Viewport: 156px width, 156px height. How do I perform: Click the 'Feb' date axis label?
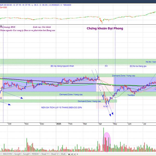[x=70, y=124]
